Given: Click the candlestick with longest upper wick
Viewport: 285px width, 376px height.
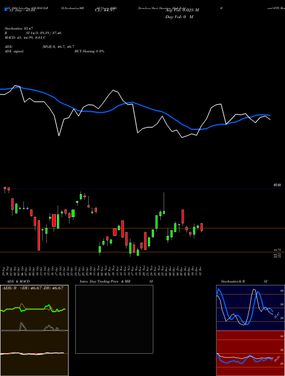Looking at the screenshot, I should coord(164,204).
